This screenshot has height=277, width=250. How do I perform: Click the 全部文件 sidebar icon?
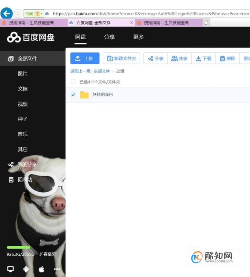[11, 59]
